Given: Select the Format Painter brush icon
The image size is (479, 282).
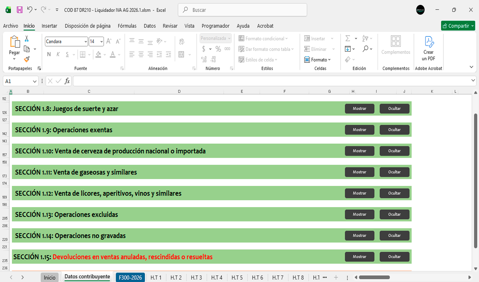Looking at the screenshot, I should (x=27, y=59).
